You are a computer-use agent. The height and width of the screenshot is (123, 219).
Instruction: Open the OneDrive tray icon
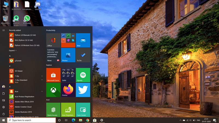tap(184, 120)
